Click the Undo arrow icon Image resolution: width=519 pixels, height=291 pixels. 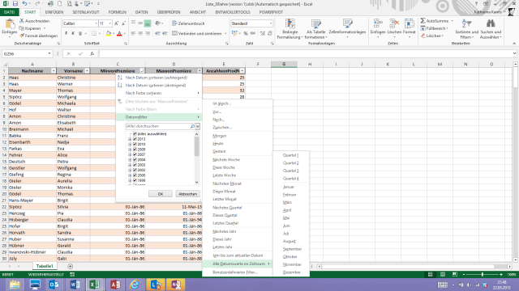24,3
